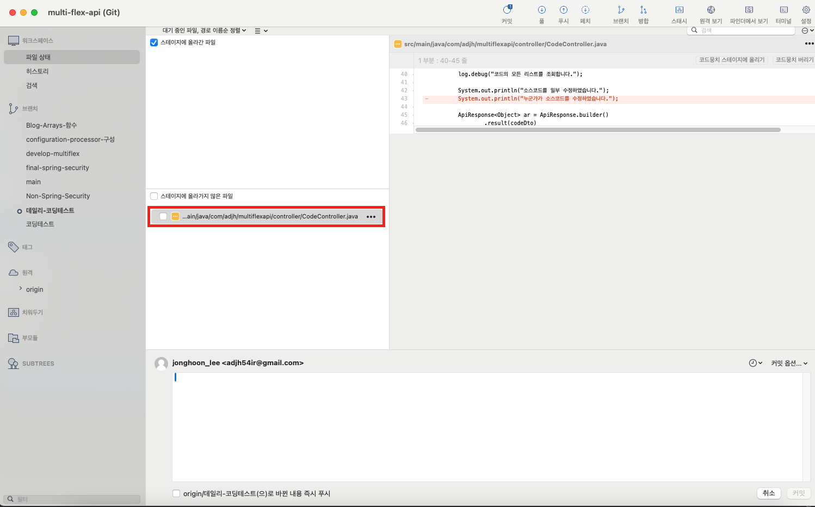Click the SUBTREES icon in sidebar
The height and width of the screenshot is (507, 815).
tap(14, 364)
